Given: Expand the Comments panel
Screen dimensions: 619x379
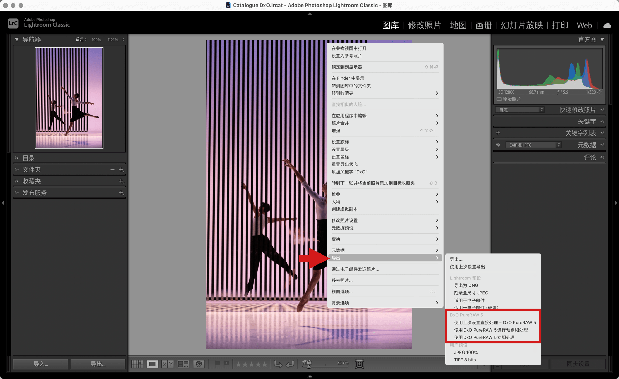Looking at the screenshot, I should click(x=602, y=157).
